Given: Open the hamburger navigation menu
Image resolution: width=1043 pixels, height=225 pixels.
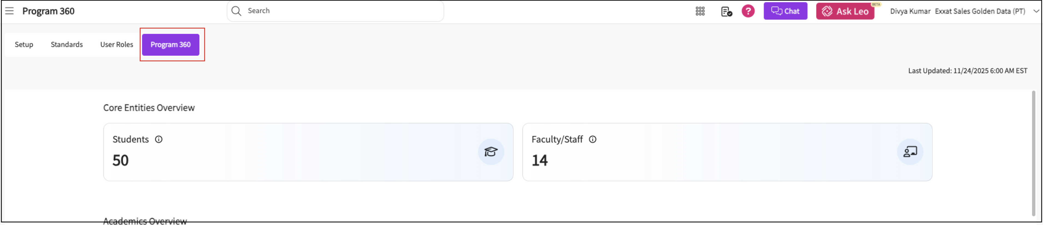Looking at the screenshot, I should [9, 11].
